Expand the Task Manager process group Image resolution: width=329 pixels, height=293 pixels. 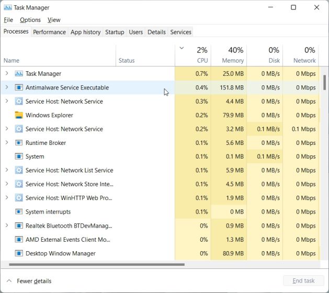[7, 74]
